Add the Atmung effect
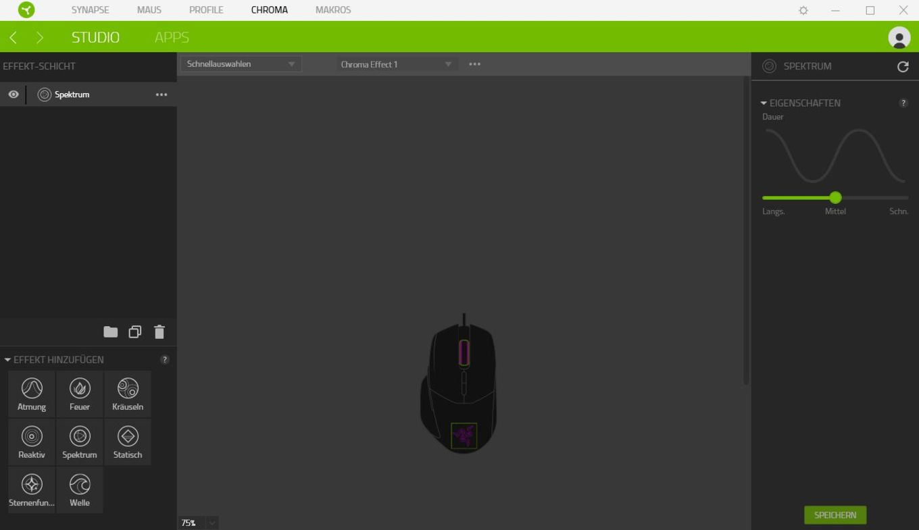The width and height of the screenshot is (919, 530). (32, 394)
